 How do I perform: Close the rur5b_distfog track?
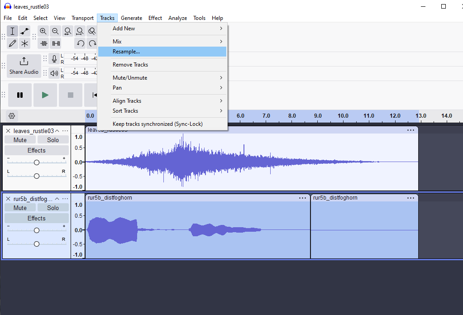click(x=8, y=199)
